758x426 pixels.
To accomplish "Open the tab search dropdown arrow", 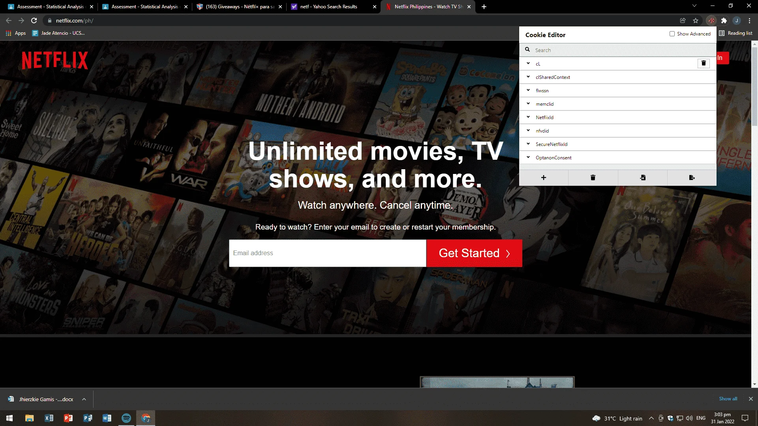I will pyautogui.click(x=694, y=6).
